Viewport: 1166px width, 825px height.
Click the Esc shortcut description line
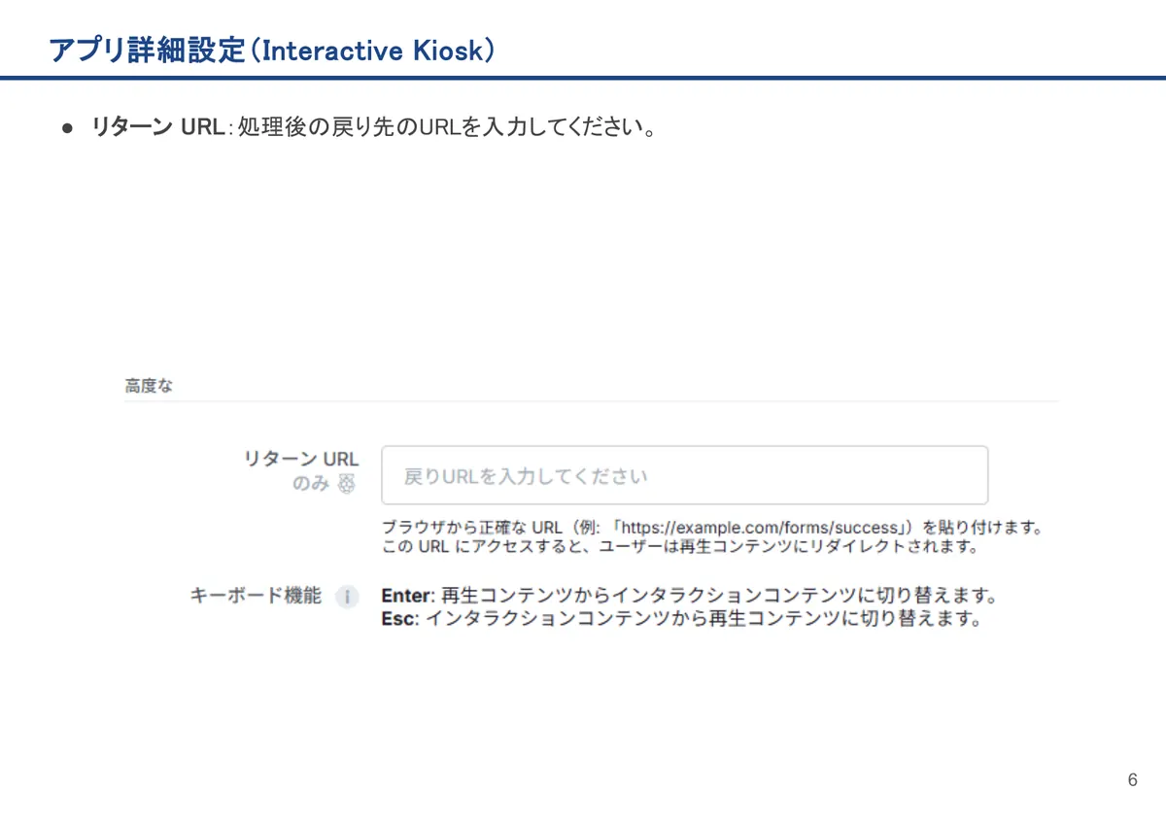coord(681,619)
